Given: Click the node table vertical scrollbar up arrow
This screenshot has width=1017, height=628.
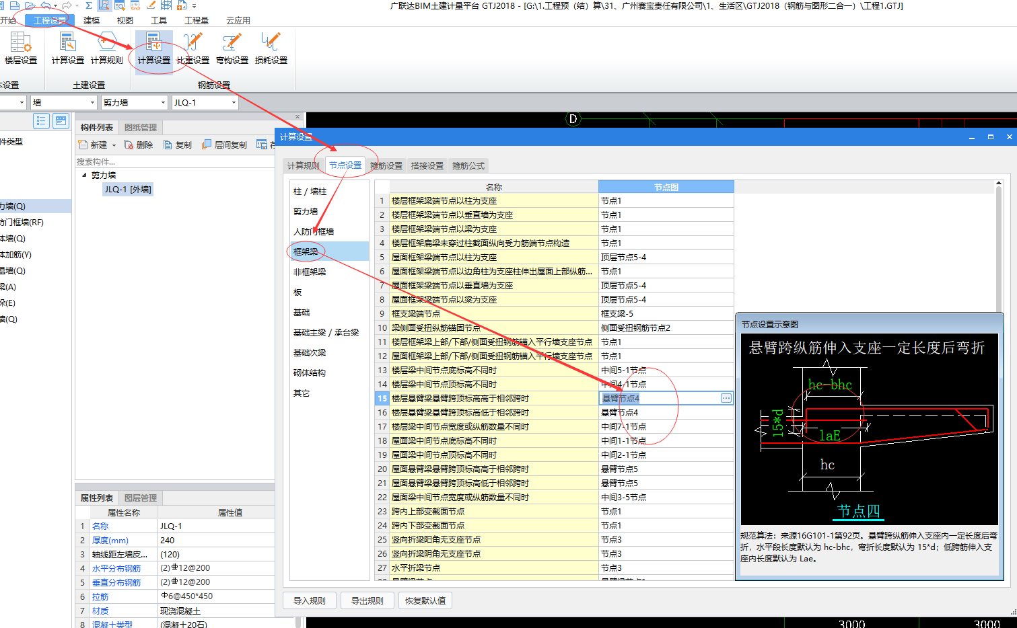Looking at the screenshot, I should coord(999,184).
